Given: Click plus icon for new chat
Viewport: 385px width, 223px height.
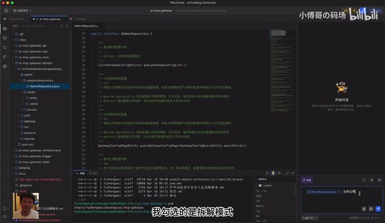Looking at the screenshot, I should pyautogui.click(x=363, y=180).
